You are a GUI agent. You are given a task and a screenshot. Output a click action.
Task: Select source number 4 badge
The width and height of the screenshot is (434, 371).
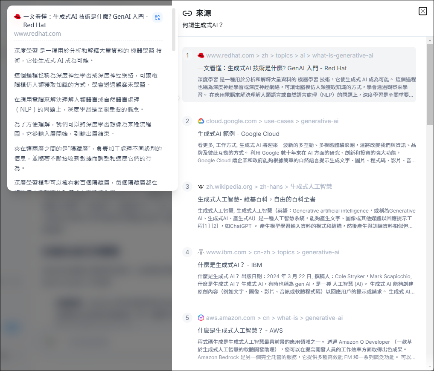[187, 252]
